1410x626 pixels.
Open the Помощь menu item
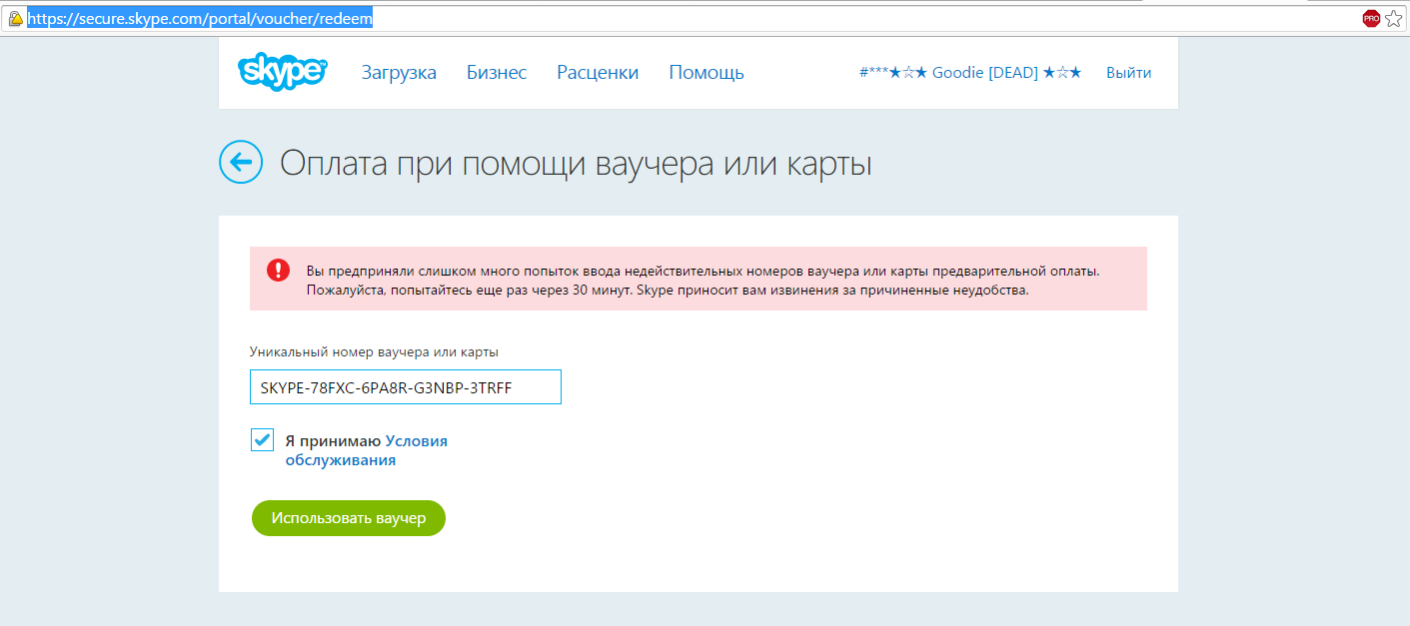706,73
